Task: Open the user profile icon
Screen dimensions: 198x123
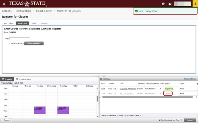Action: [170, 4]
